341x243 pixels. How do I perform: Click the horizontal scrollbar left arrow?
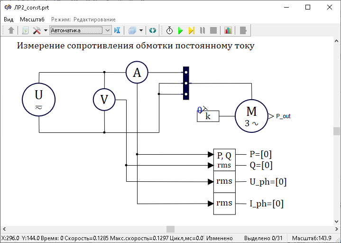[4, 229]
